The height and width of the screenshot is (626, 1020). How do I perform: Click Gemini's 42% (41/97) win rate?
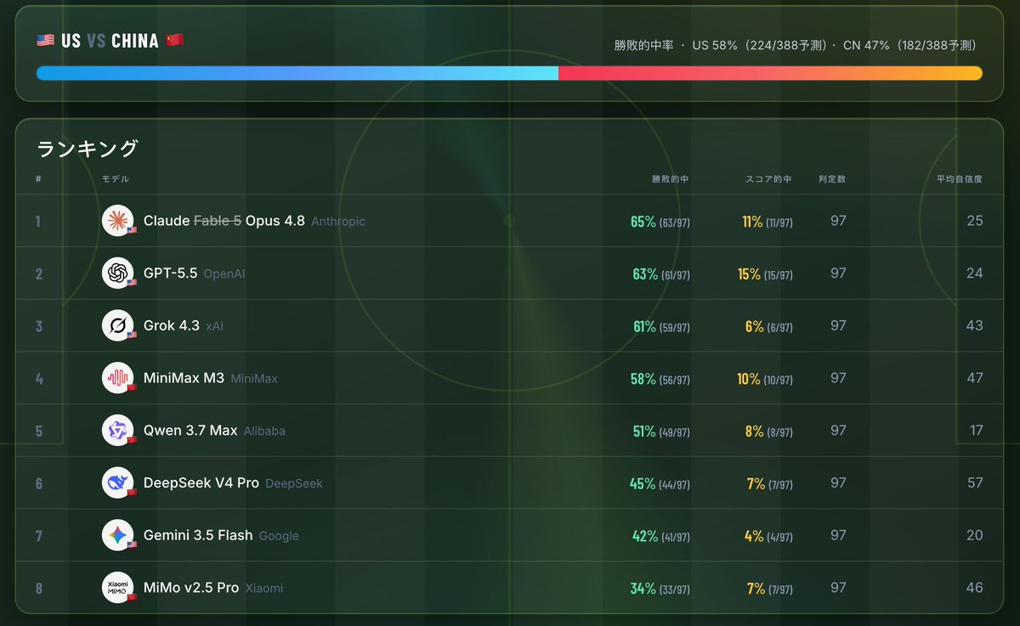[661, 536]
